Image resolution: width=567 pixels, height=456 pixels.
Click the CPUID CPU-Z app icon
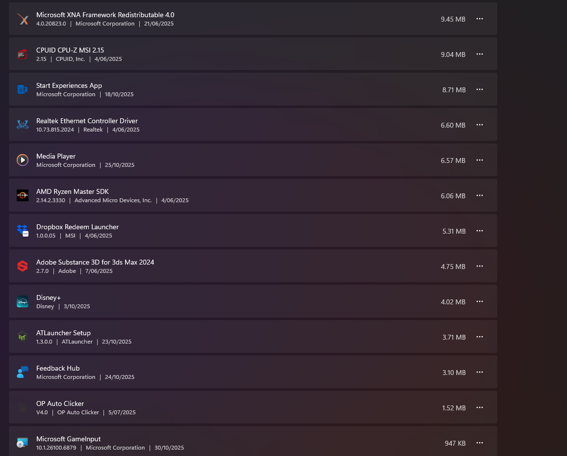click(x=23, y=54)
